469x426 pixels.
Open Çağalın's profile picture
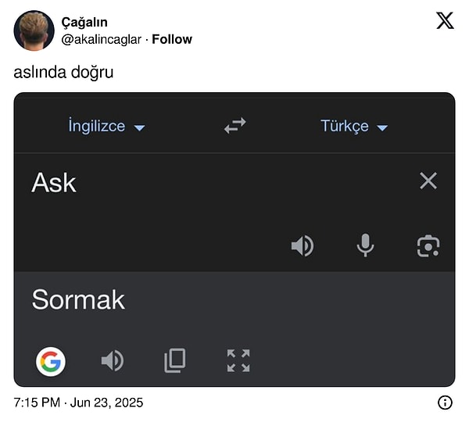34,30
